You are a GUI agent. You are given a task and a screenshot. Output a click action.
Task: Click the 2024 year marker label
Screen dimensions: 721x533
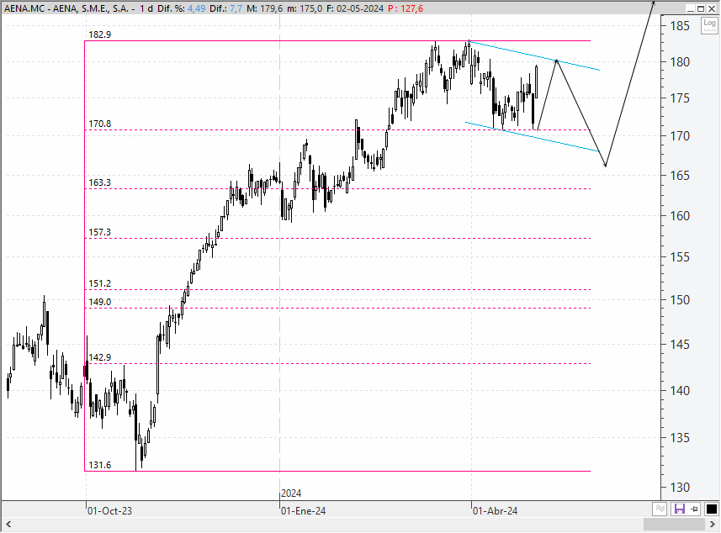291,493
